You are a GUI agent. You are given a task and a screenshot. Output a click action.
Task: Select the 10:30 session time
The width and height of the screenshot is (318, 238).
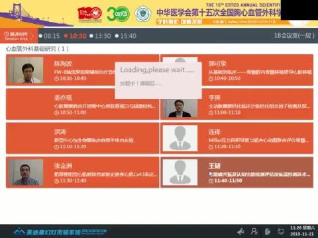tap(78, 36)
